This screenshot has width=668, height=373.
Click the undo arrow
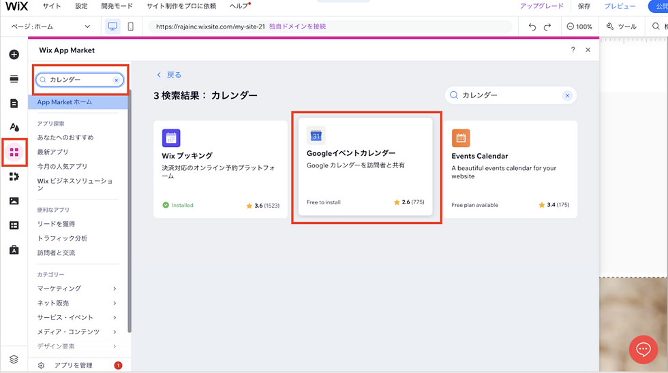[x=532, y=27]
